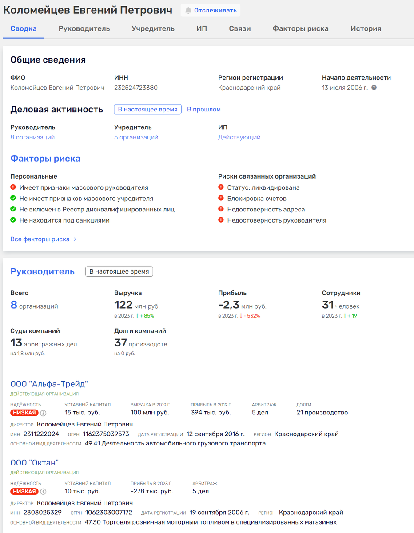This screenshot has height=533, width=414.
Task: Click the +85% revenue change indicator
Action: point(145,316)
